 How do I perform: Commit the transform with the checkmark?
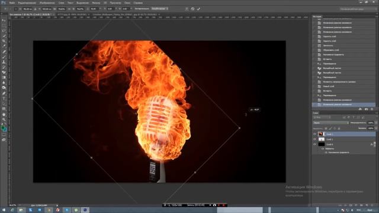coord(198,9)
